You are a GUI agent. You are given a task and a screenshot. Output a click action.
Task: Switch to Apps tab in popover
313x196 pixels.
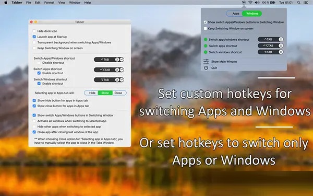(235, 14)
